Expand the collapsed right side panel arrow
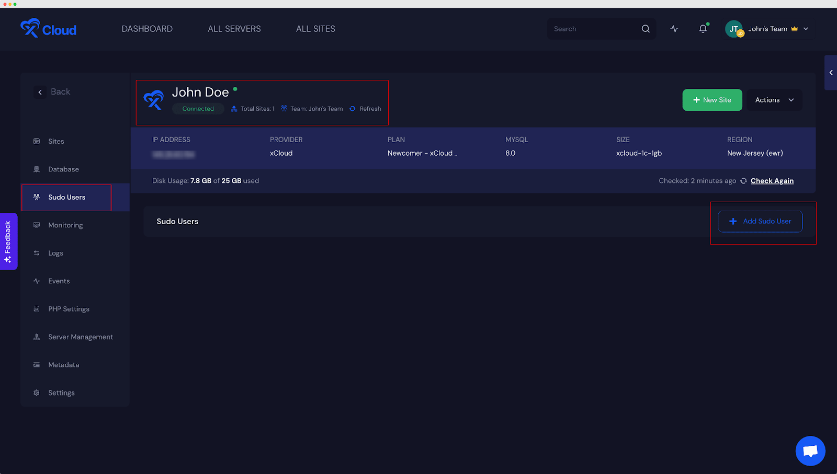The image size is (837, 474). (x=831, y=73)
